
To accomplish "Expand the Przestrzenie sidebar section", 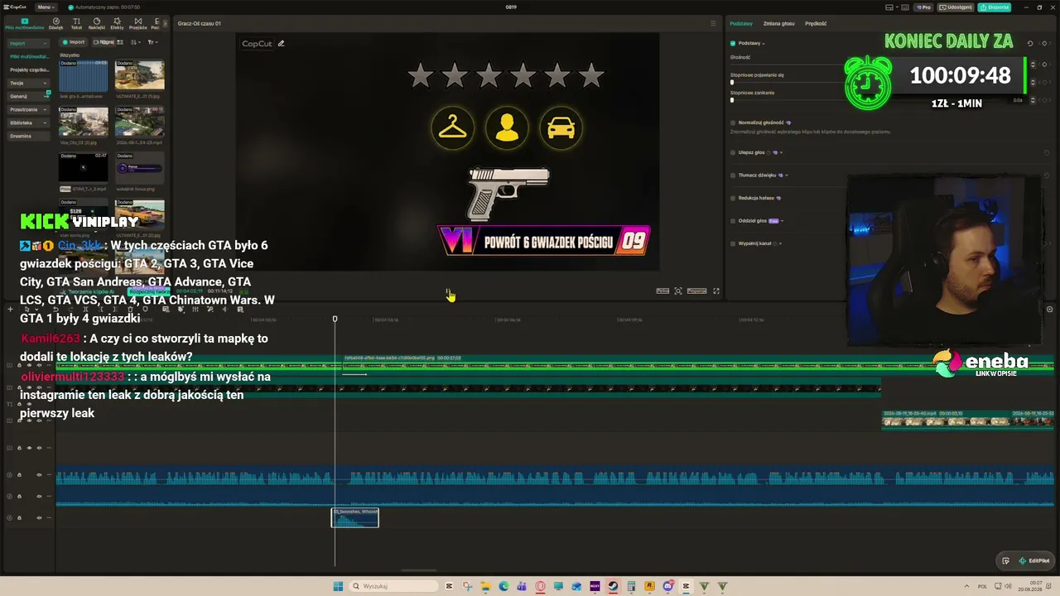I will pos(27,109).
